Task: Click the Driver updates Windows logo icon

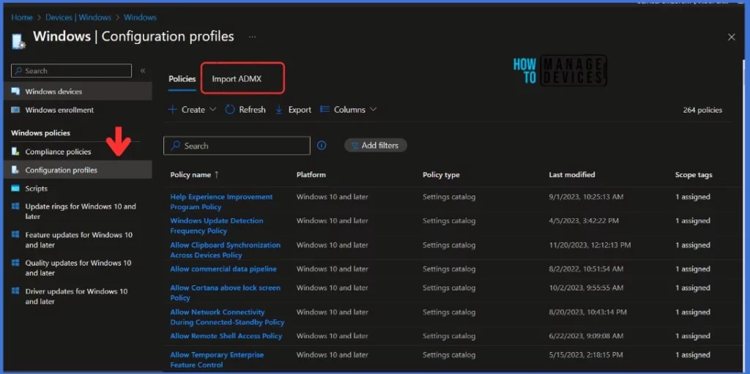Action: (x=15, y=291)
